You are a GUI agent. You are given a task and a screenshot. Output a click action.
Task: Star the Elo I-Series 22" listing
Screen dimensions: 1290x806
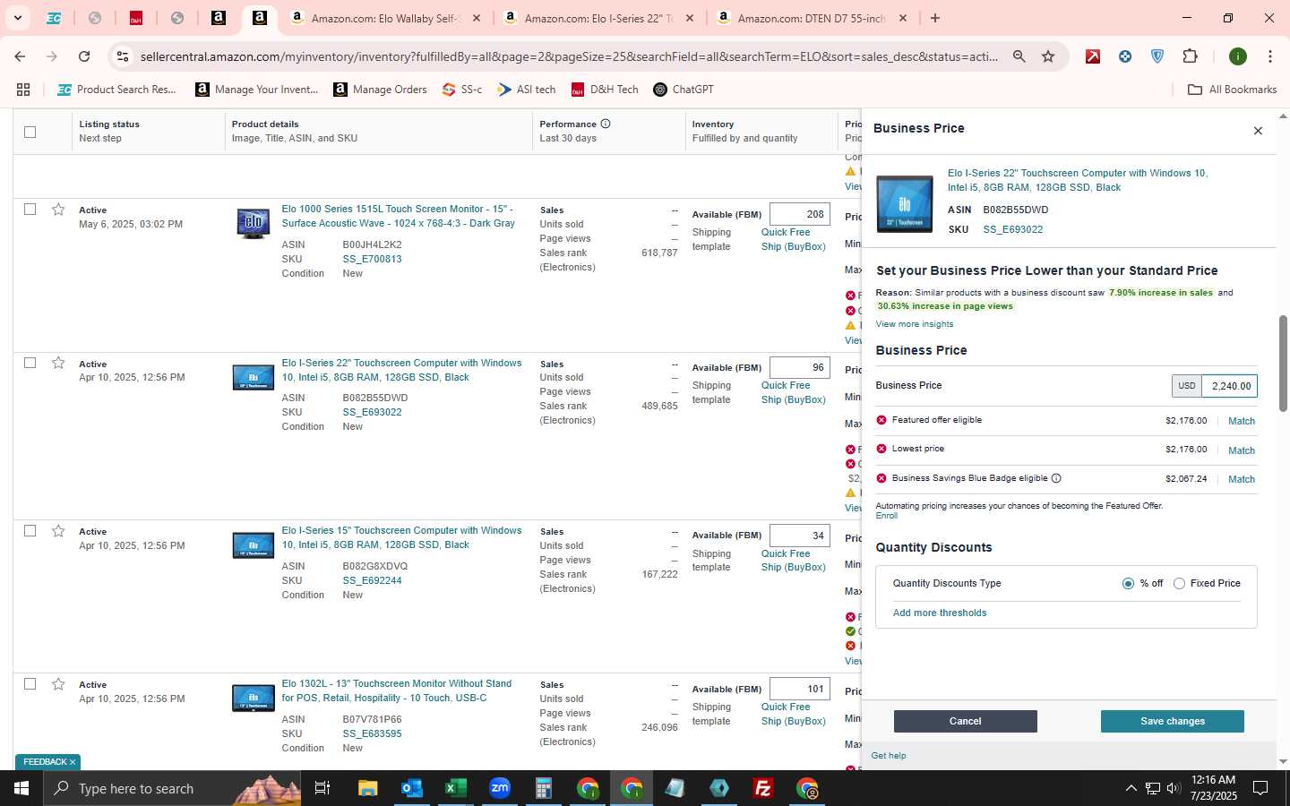58,363
